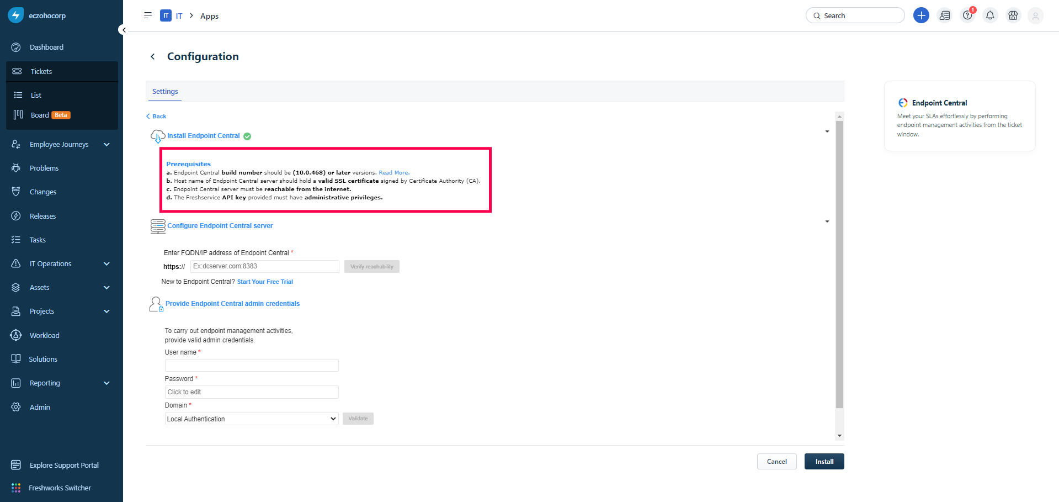This screenshot has height=502, width=1059.
Task: Click the user profile avatar icon
Action: 1036,15
